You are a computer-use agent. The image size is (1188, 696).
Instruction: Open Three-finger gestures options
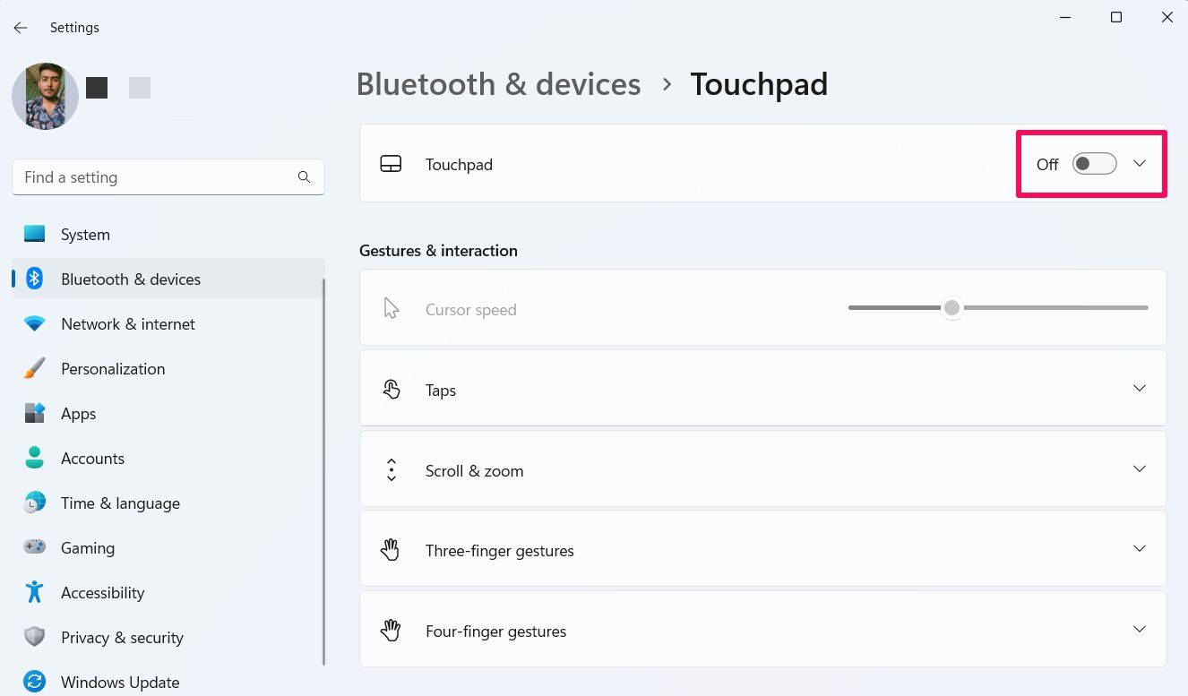point(1139,548)
